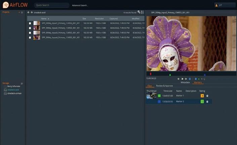237x145 pixels.
Task: Step back one frame in player
Action: [x=179, y=79]
